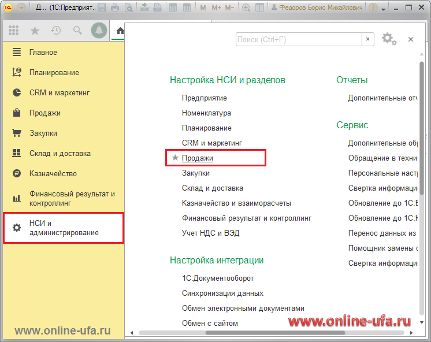431x342 pixels.
Task: Click the Поиск (Ctrl+F) search field
Action: tap(299, 40)
